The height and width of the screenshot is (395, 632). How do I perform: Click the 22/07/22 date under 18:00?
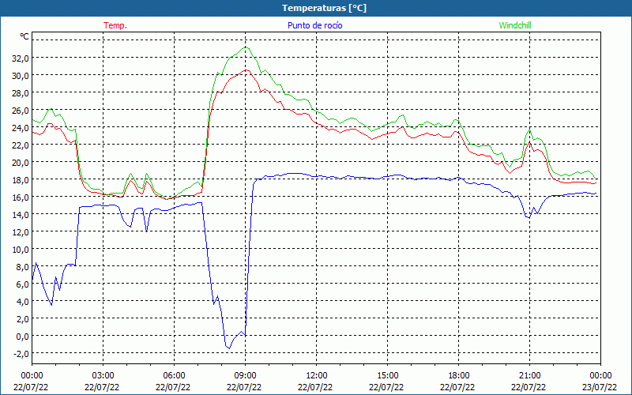(458, 387)
